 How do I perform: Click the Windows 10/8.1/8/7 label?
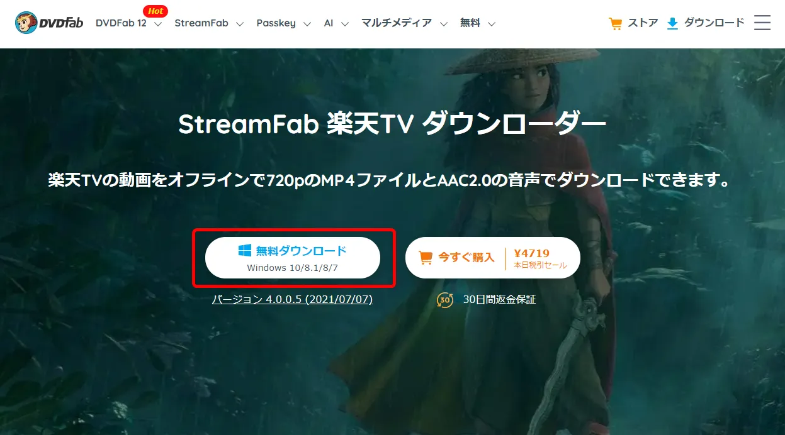[x=293, y=268]
